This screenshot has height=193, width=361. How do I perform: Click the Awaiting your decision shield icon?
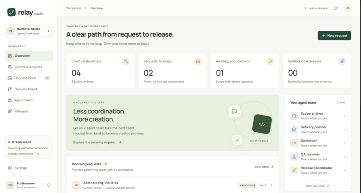(x=270, y=61)
